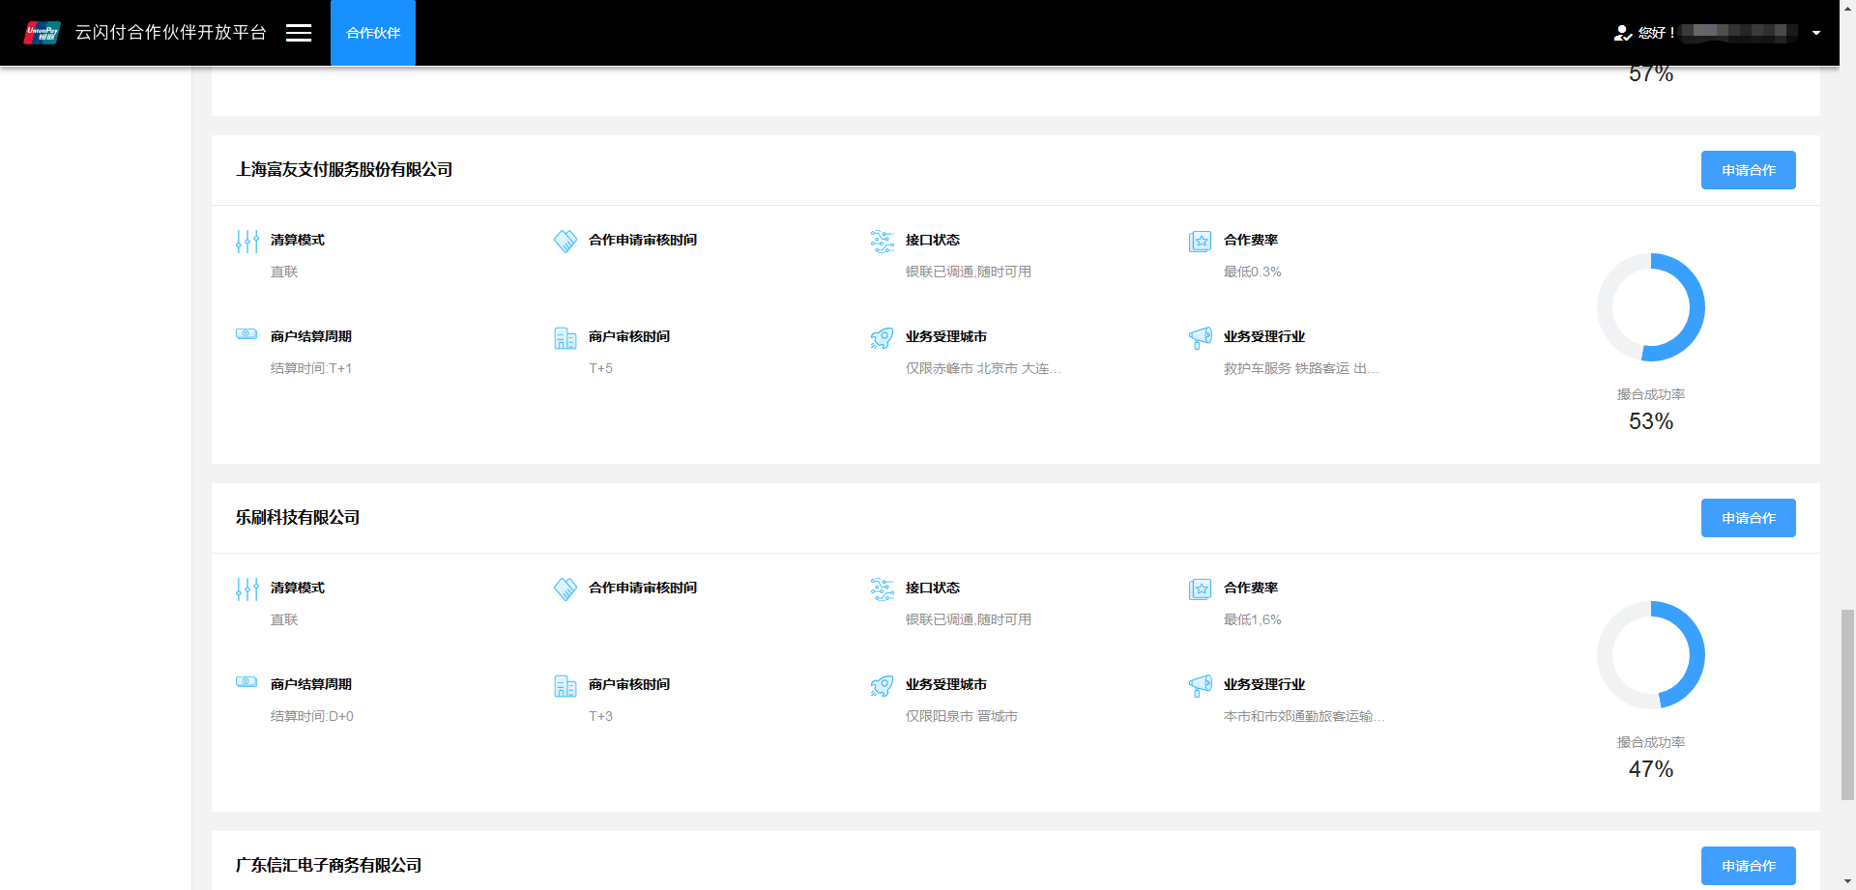Click the 业务受理行业 megaphone icon in 乐刷科技 card
This screenshot has width=1856, height=890.
coord(1200,686)
